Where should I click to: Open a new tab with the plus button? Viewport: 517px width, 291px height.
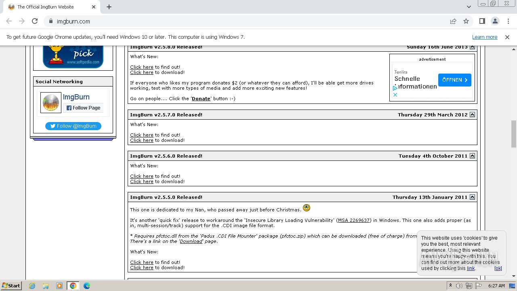[x=109, y=7]
